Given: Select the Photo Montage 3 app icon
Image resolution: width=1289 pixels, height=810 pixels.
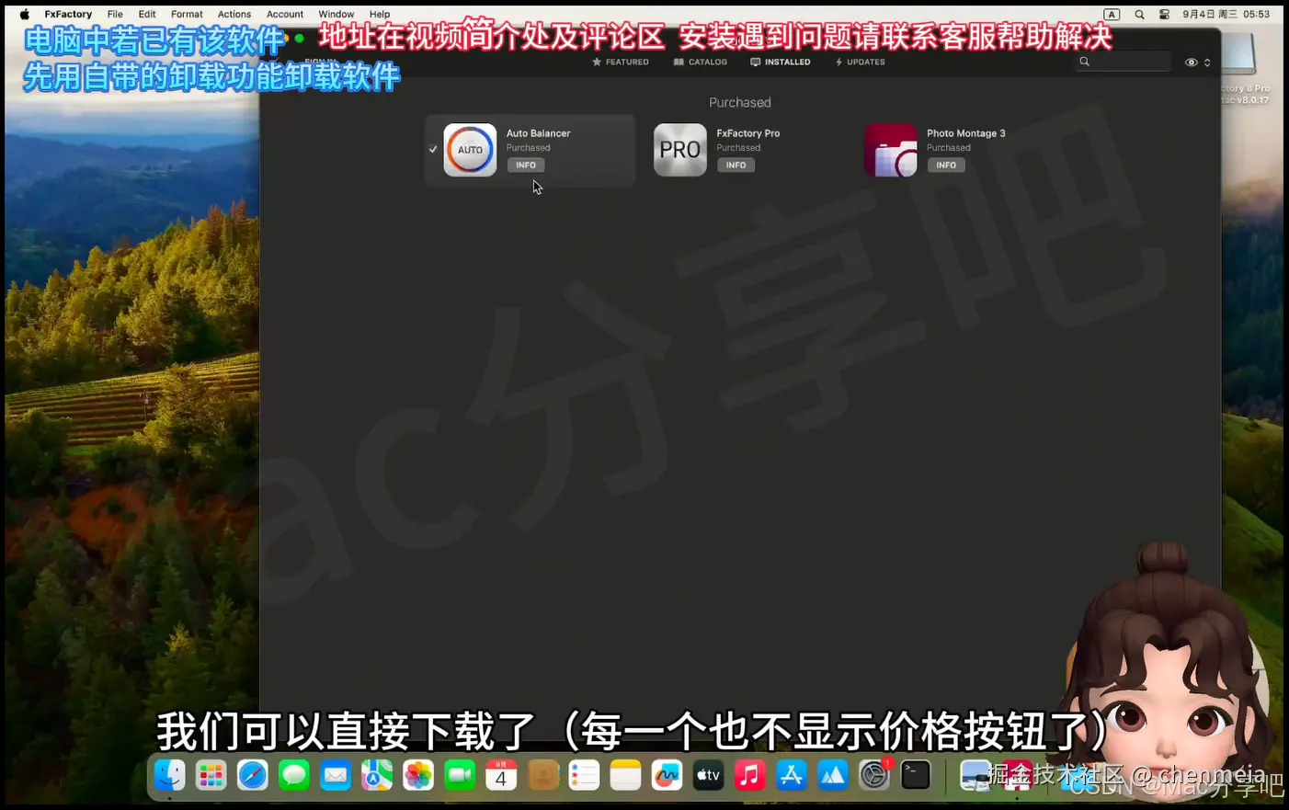Looking at the screenshot, I should [x=890, y=150].
